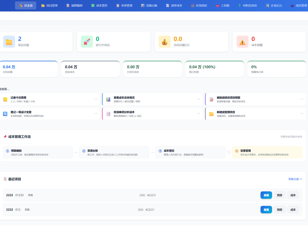Open the 在线组价 navigation tab
Screen dimensions: 308x225
(199, 5)
